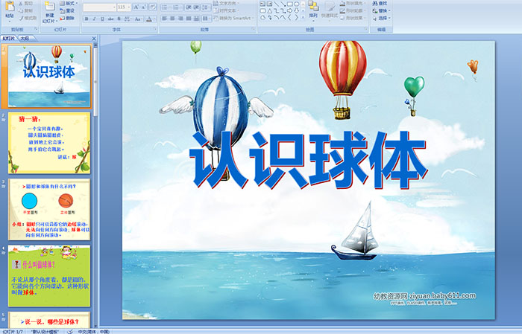The image size is (522, 334).
Task: Select the Down Arrow shape
Action: pos(296,10)
